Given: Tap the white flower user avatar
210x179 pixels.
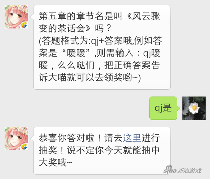Looking at the screenshot, I should click(194, 108).
